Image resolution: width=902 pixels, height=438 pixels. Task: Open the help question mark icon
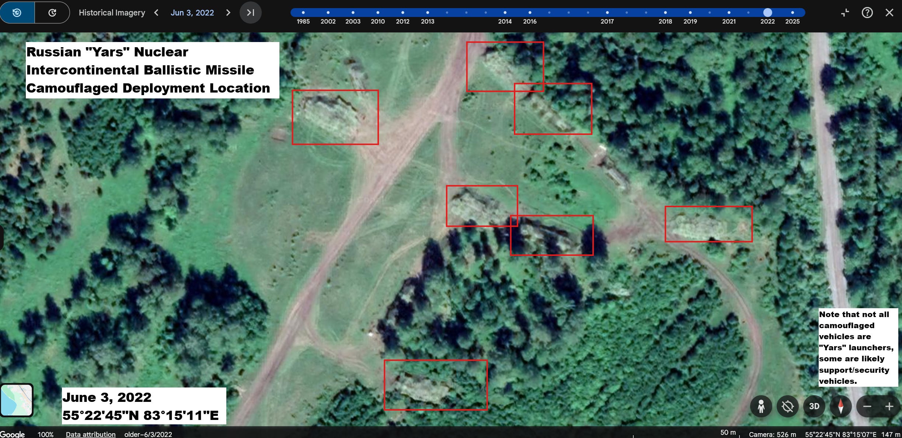(x=867, y=13)
